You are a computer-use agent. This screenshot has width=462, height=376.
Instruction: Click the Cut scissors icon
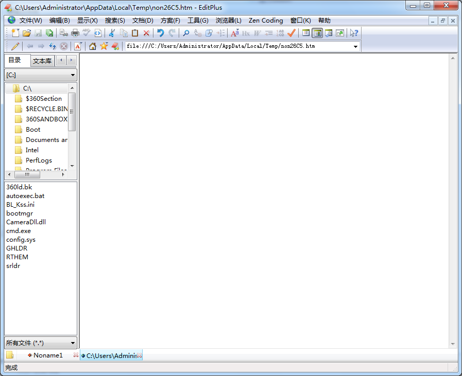[111, 33]
